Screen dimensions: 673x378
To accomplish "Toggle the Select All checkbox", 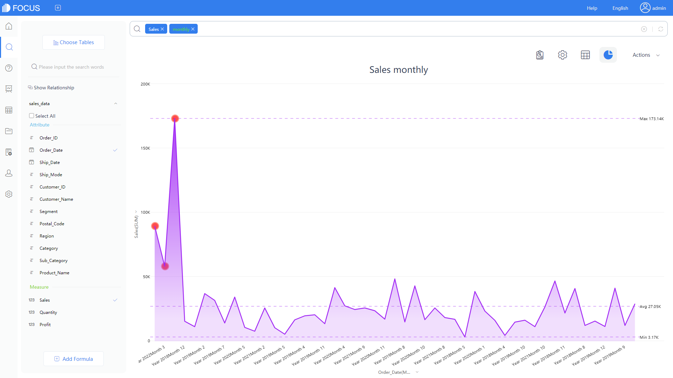I will coord(32,116).
